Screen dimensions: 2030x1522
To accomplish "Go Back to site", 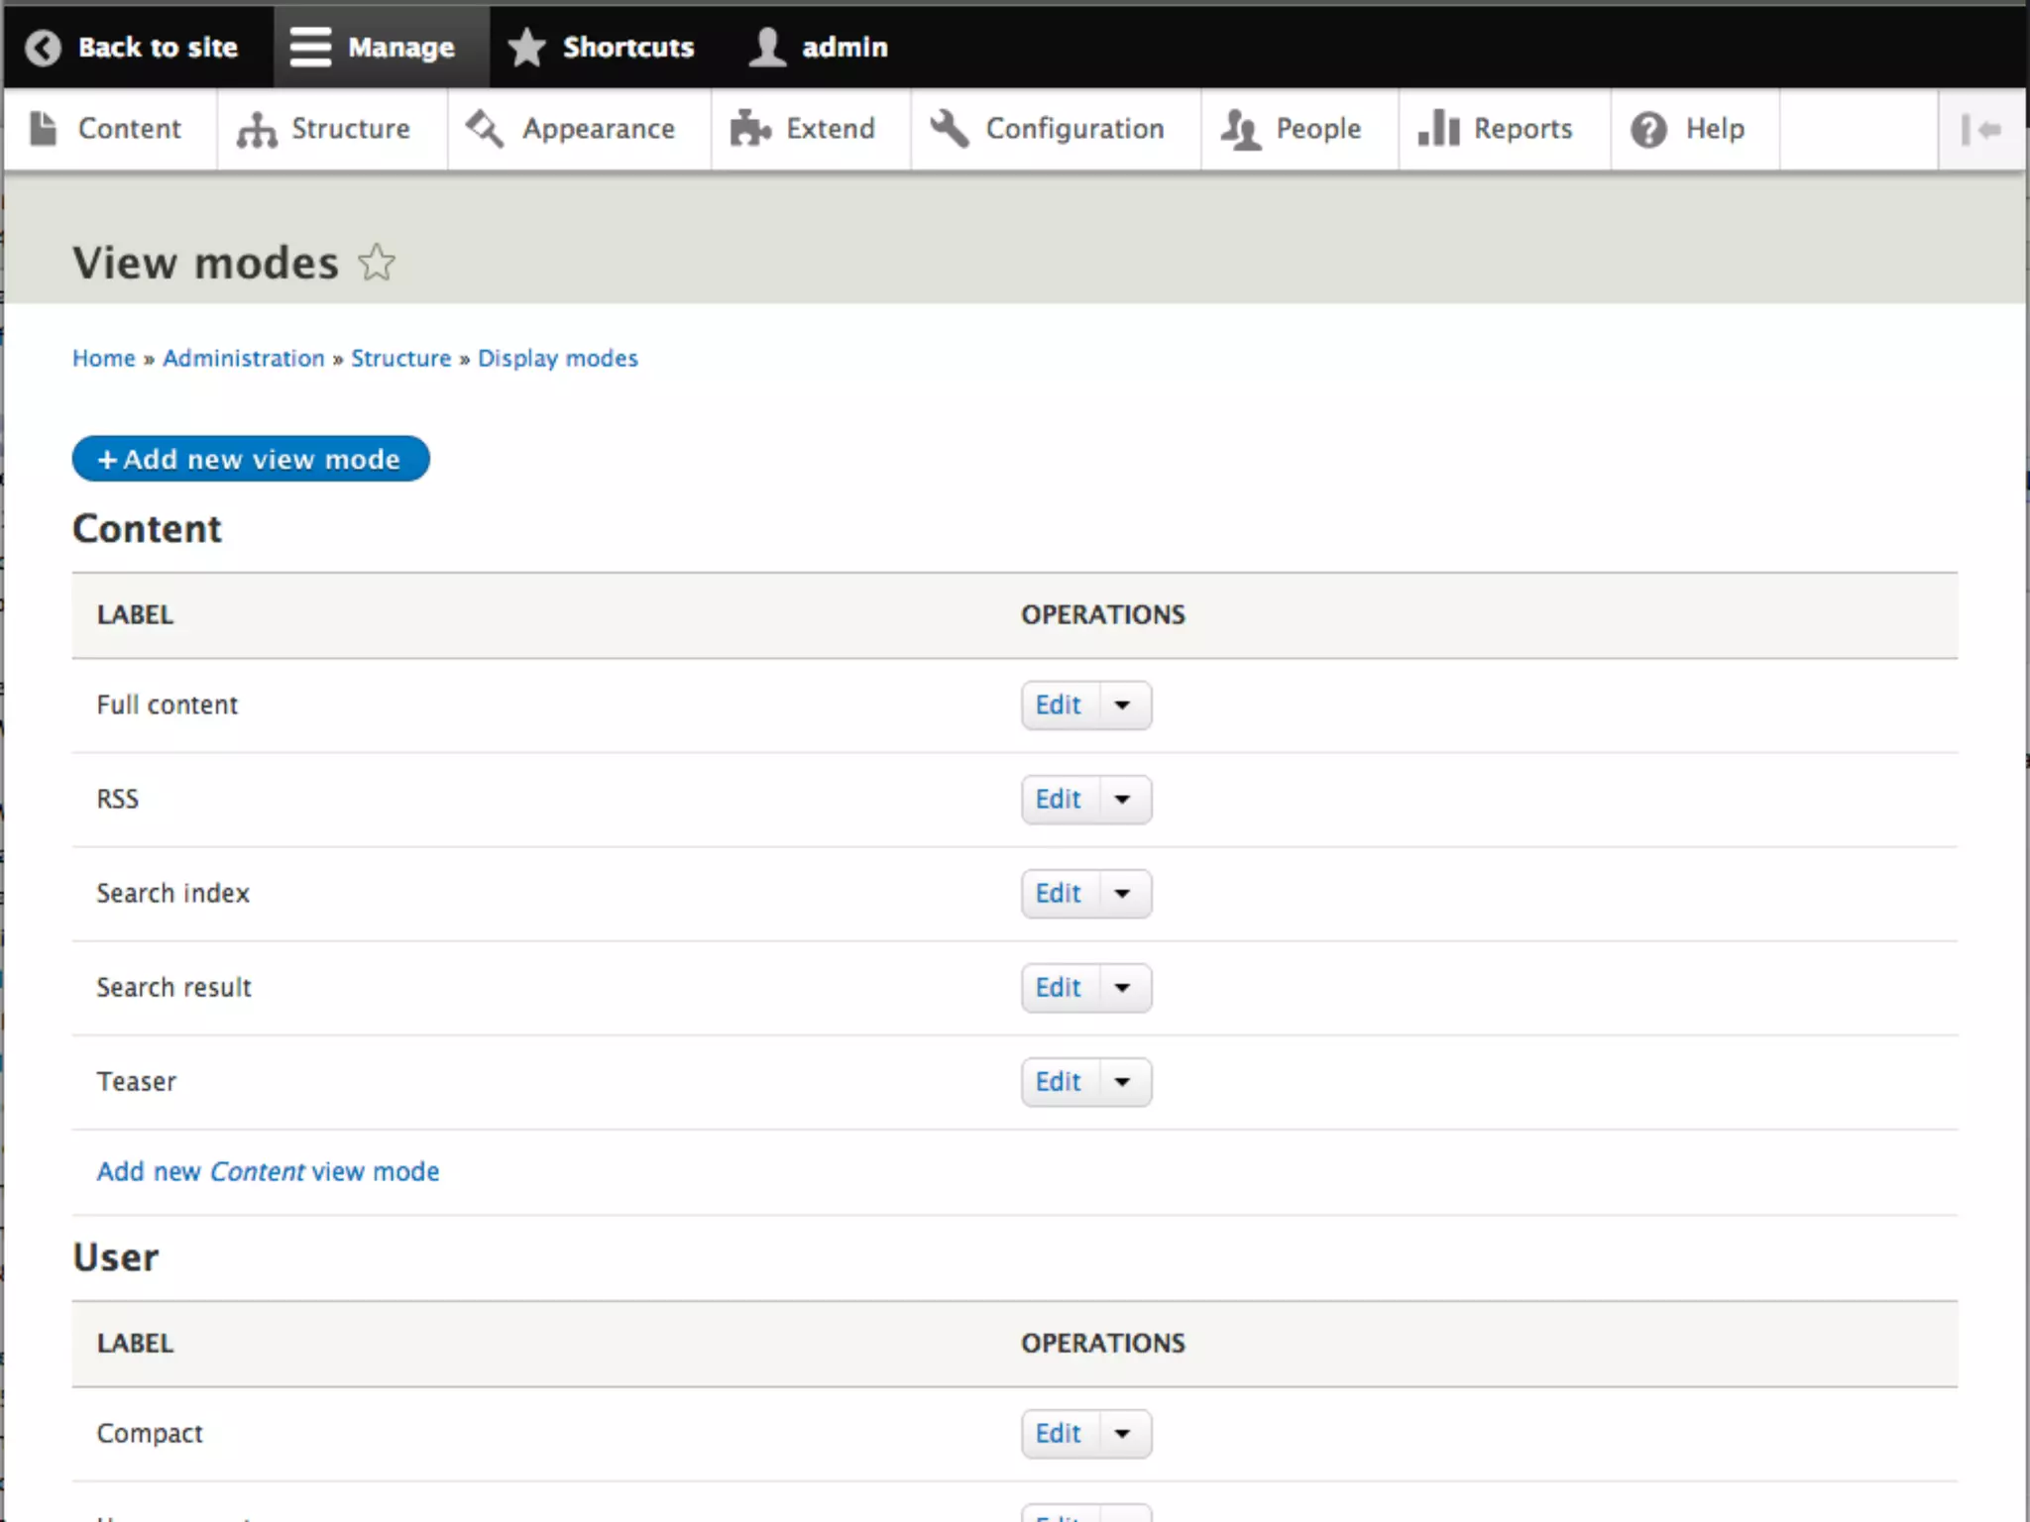I will (x=138, y=48).
